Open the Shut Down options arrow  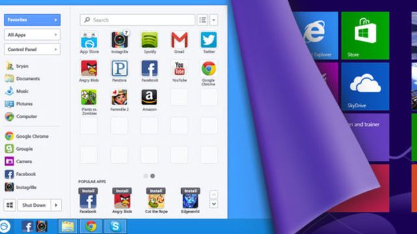[56, 205]
